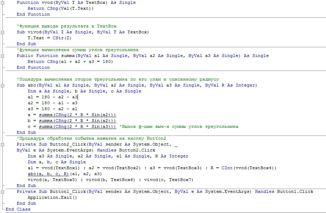This screenshot has height=213, width=326.
Task: Click 'Handles Button1.Click' text
Action: 284,191
